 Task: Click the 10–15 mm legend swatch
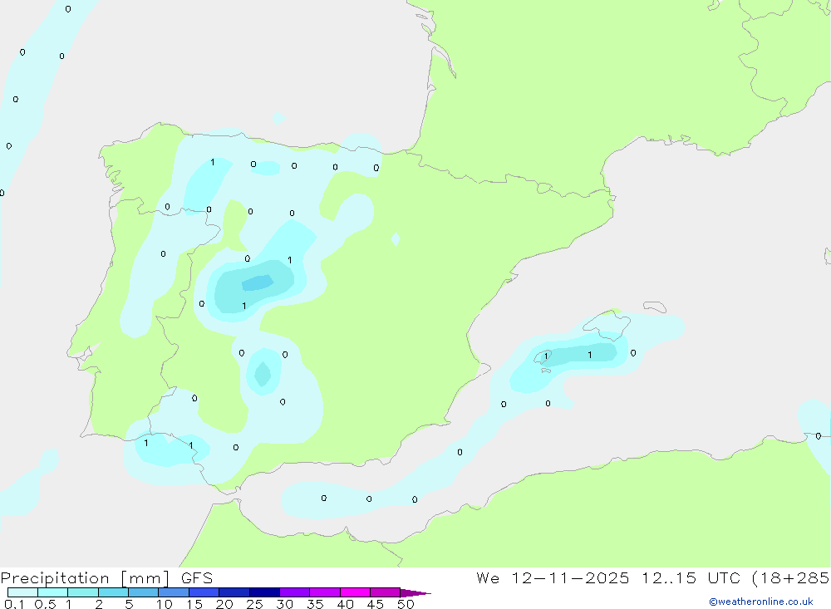pos(174,592)
